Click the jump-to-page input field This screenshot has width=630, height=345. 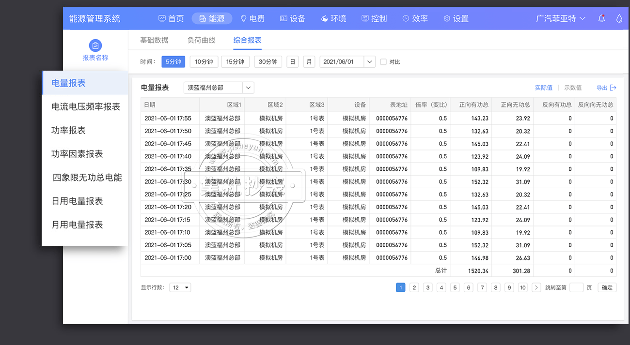576,287
